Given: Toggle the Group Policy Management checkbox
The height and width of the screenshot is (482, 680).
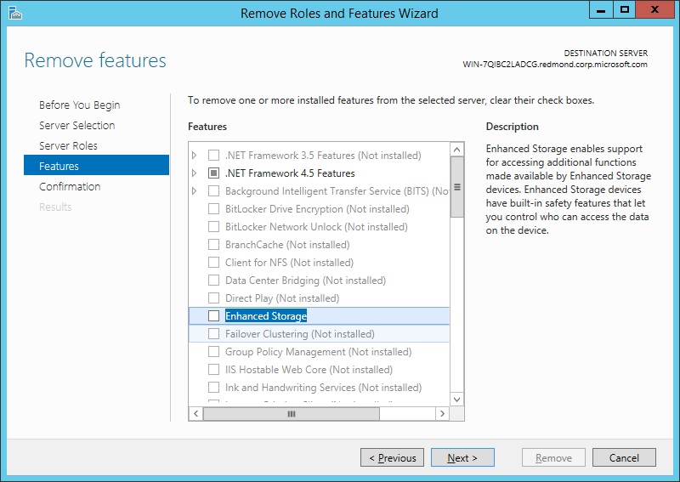Looking at the screenshot, I should pyautogui.click(x=214, y=351).
